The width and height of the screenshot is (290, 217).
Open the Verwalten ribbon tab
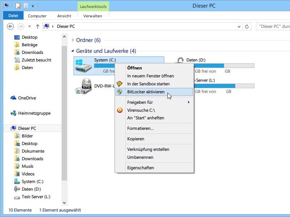click(93, 16)
